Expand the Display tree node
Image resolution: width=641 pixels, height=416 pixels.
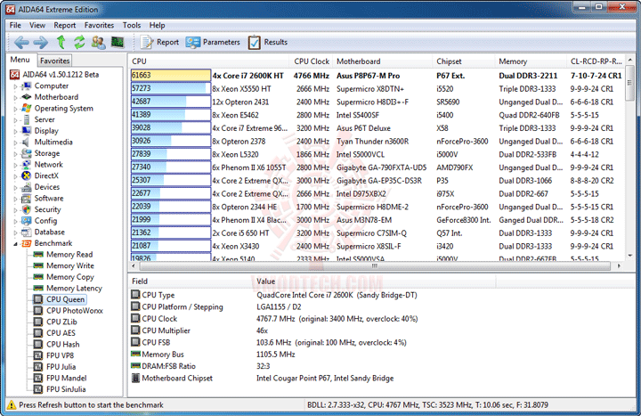15,131
